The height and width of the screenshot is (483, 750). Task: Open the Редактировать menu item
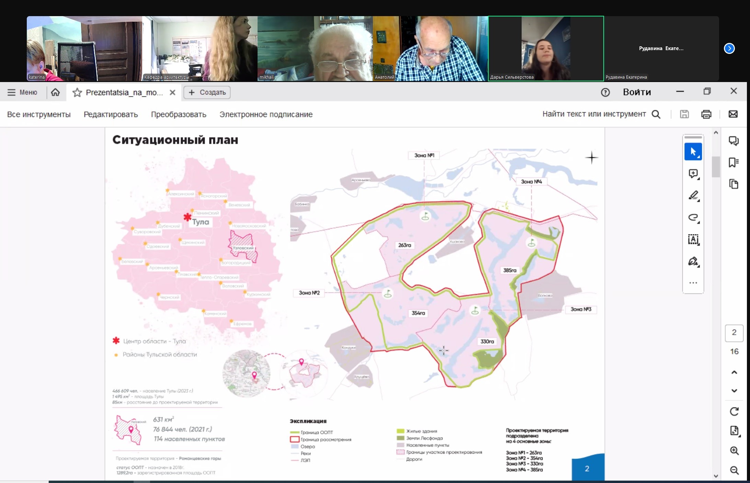tap(111, 114)
